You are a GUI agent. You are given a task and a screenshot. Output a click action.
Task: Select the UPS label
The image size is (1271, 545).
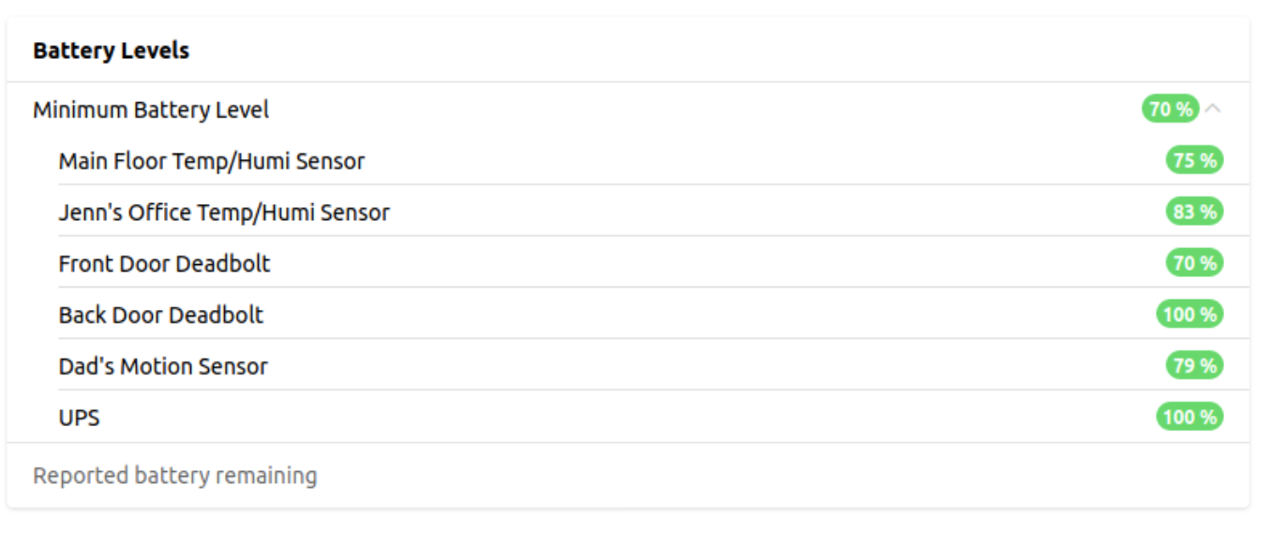(80, 418)
